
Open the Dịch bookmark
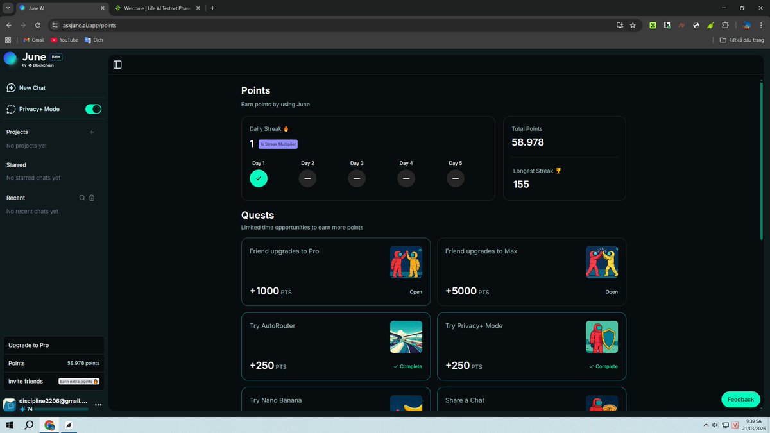pos(94,40)
